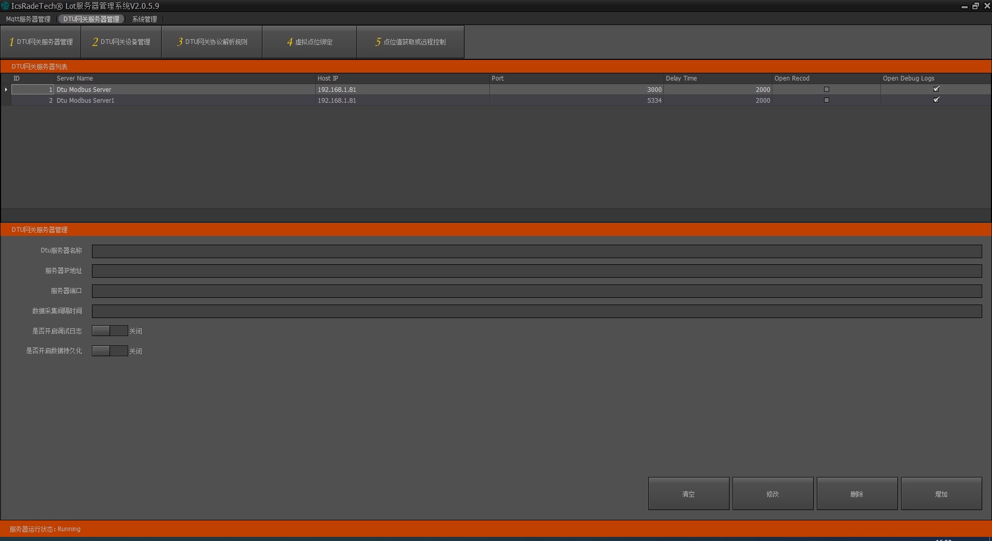Restore down the application window
992x541 pixels.
click(975, 6)
